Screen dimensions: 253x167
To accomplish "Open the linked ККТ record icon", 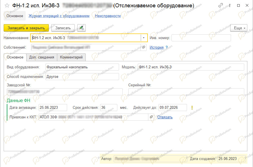I will pos(151,117).
